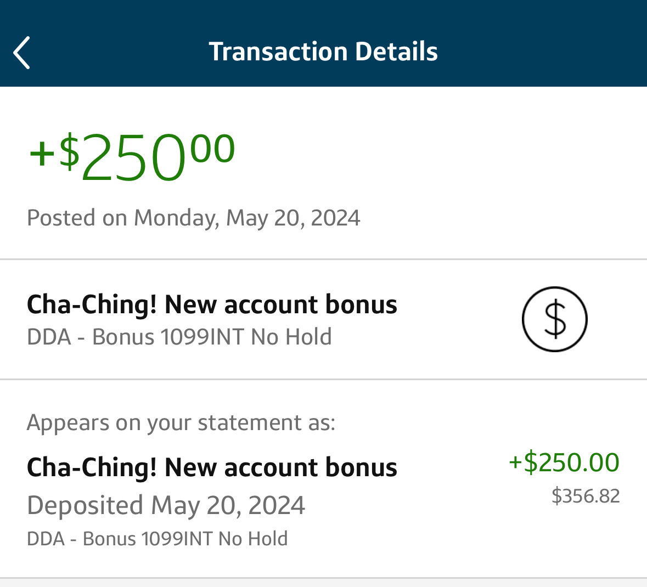Tap the back arrow in the header
Screen dimensions: 647x587
coord(21,53)
